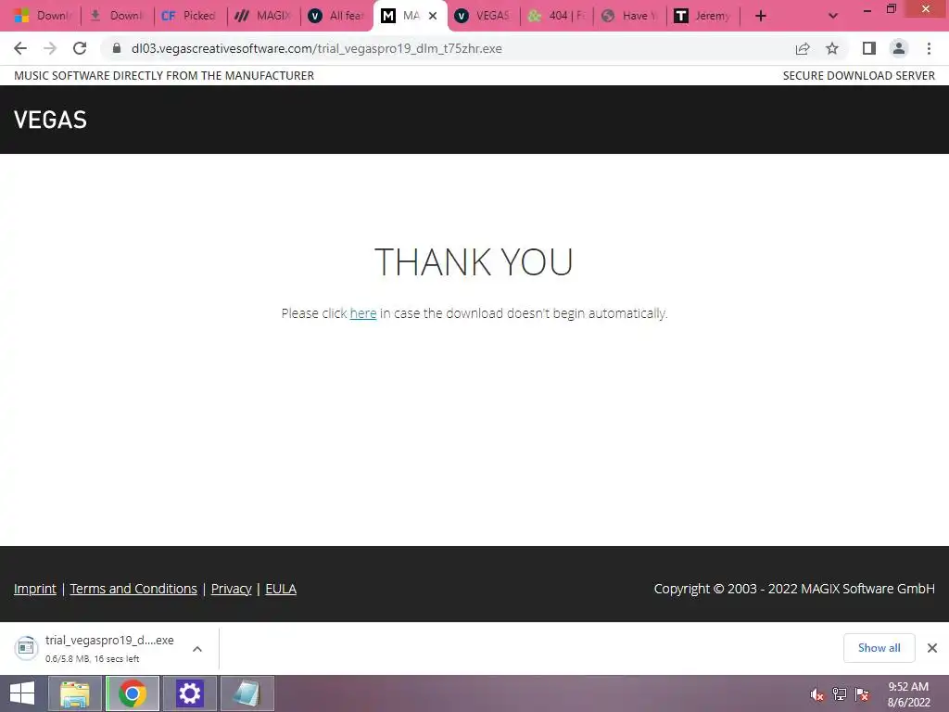Image resolution: width=949 pixels, height=712 pixels.
Task: Close the active MAGIX tab
Action: click(433, 16)
